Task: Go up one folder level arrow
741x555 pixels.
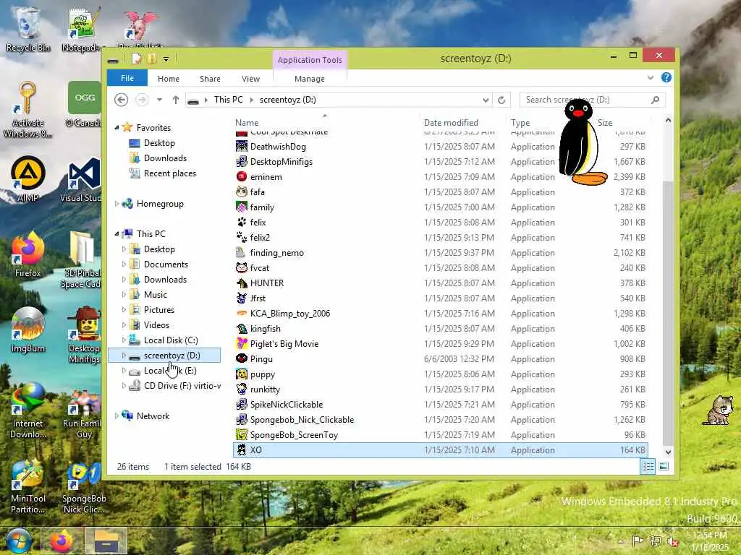Action: coord(176,100)
